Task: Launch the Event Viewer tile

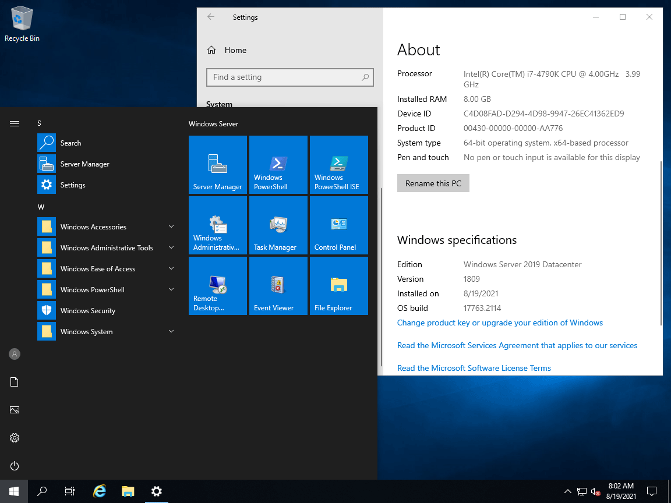Action: point(278,286)
